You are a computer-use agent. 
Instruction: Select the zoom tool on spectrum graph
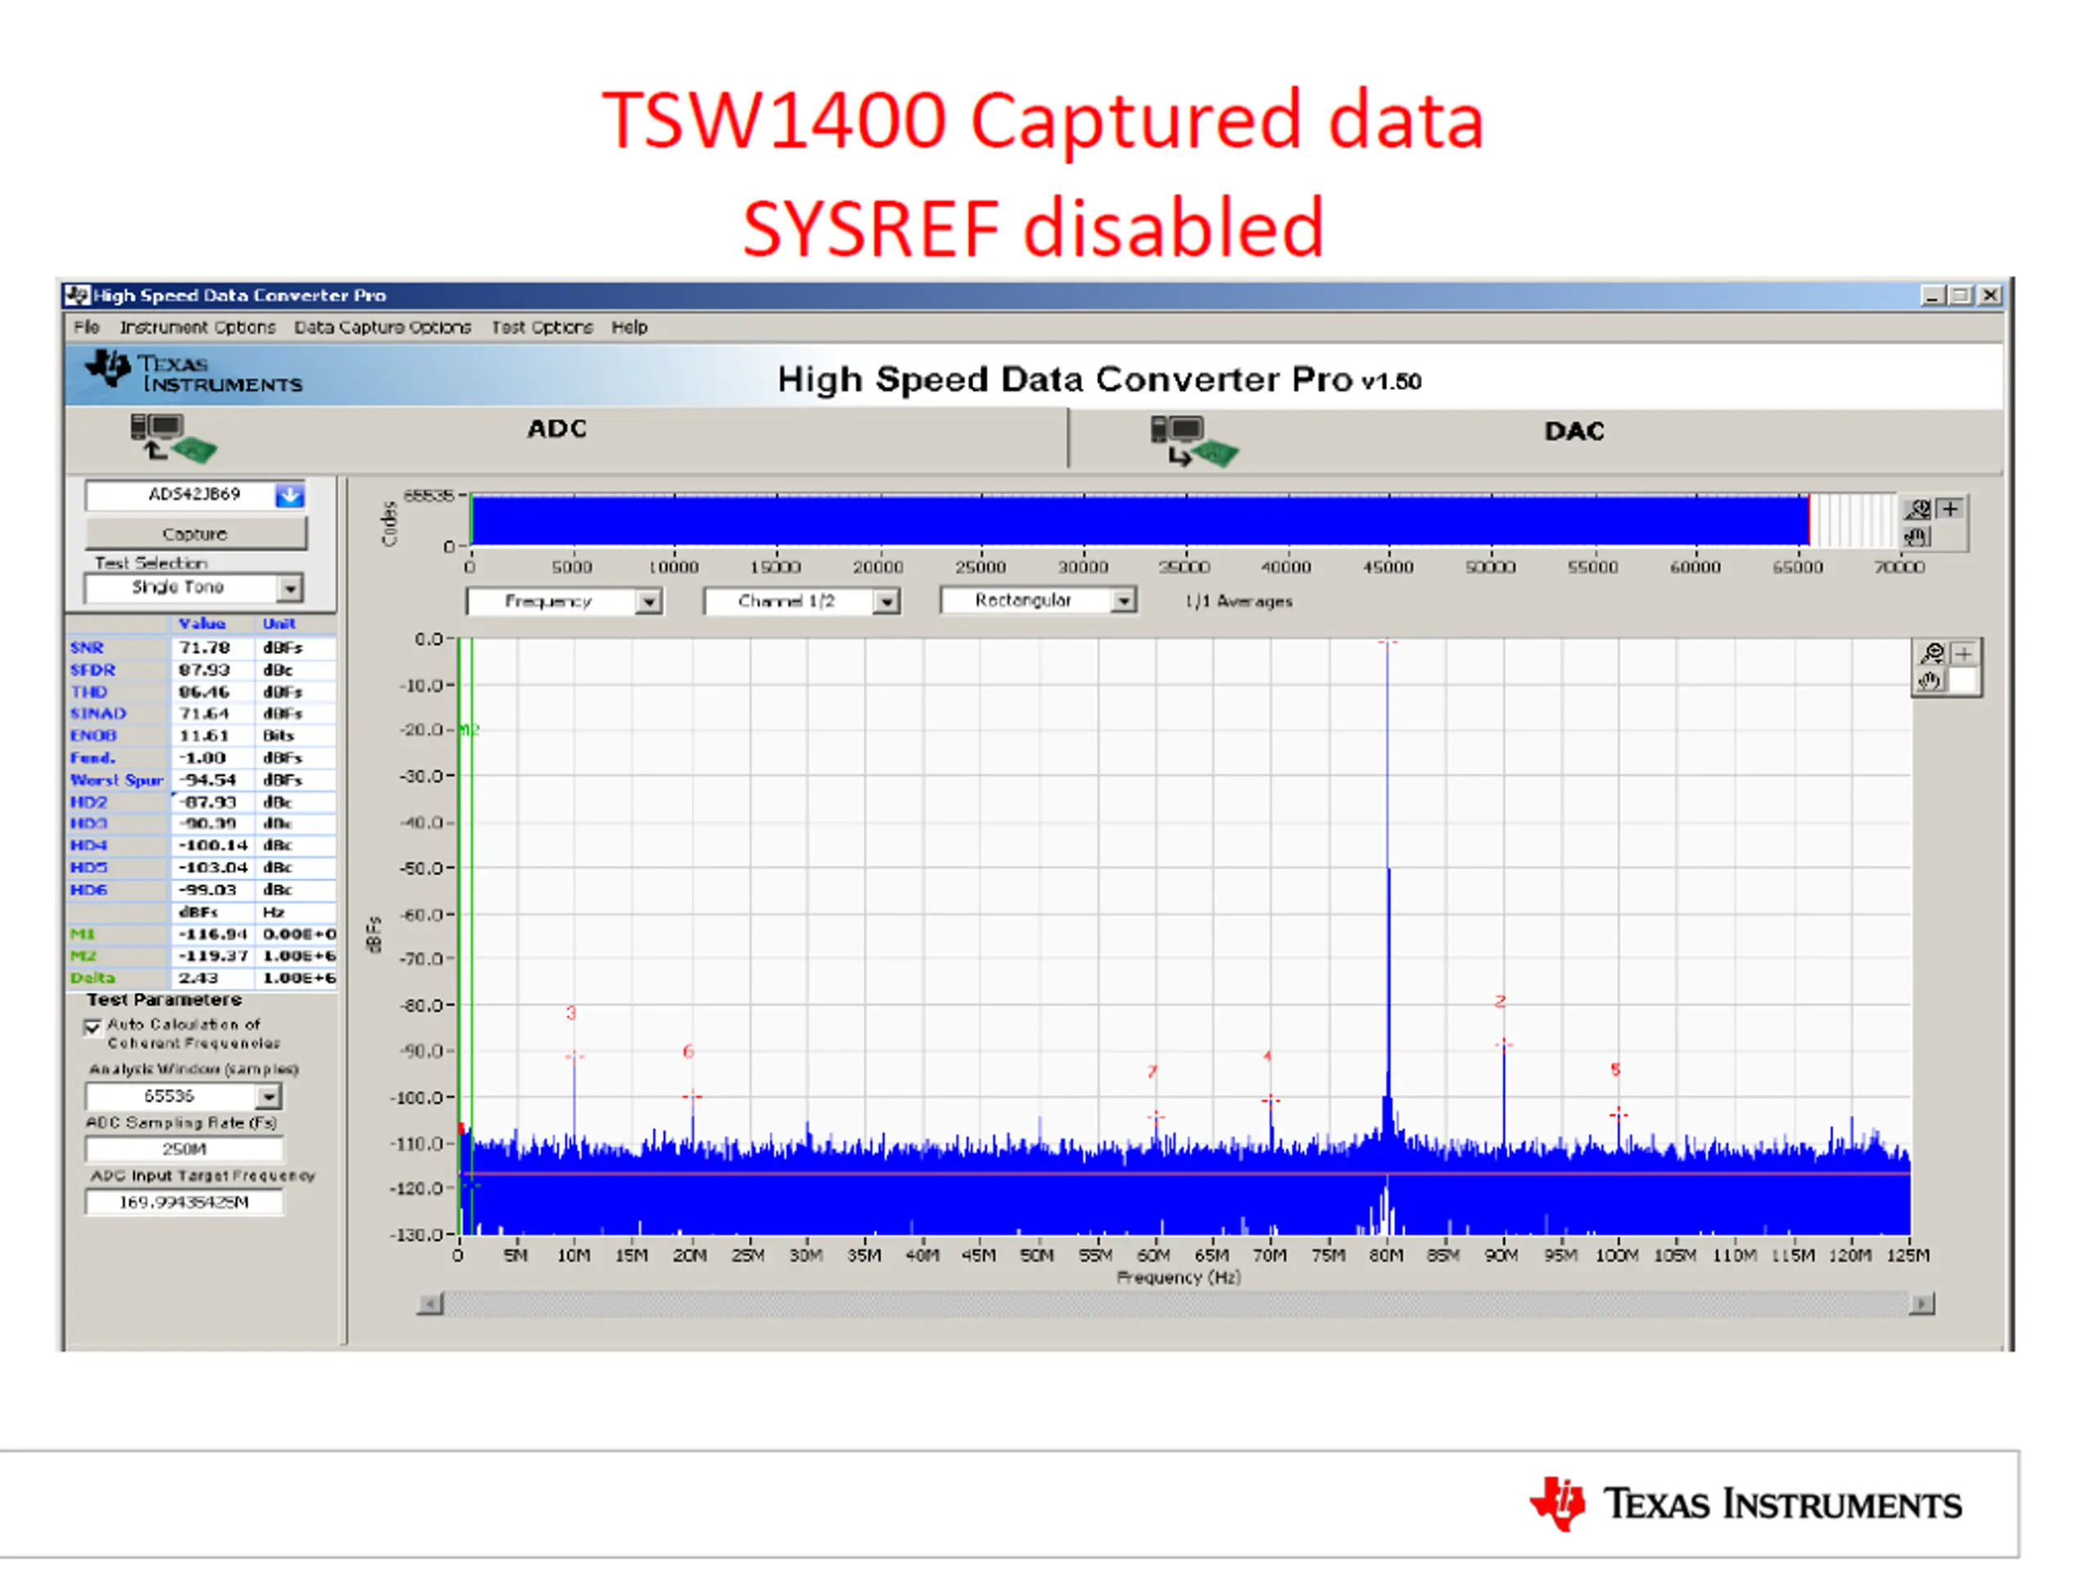[1931, 653]
